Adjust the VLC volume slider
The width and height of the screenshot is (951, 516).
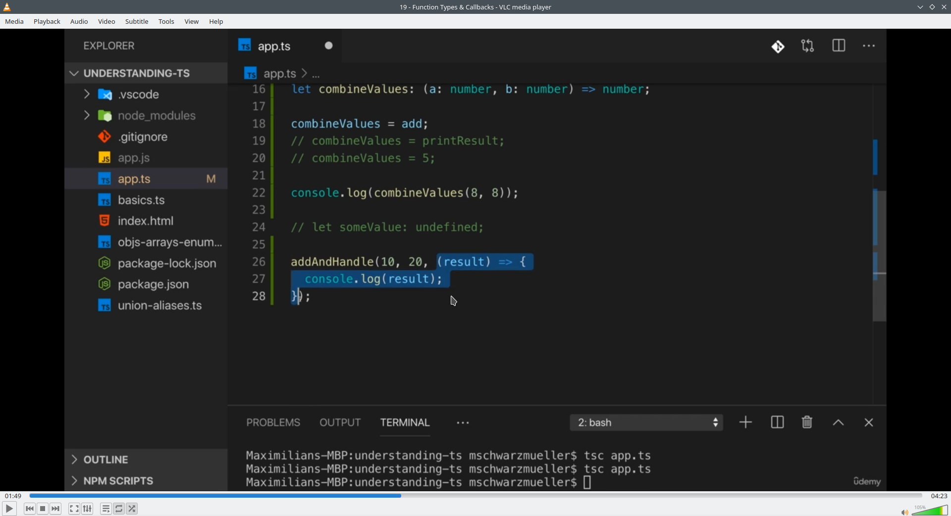[930, 510]
